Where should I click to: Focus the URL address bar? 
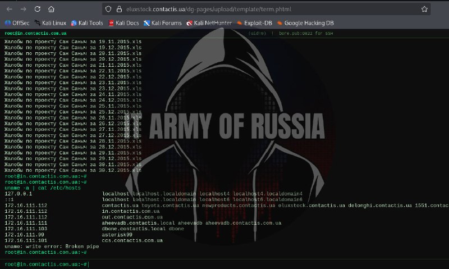click(266, 9)
